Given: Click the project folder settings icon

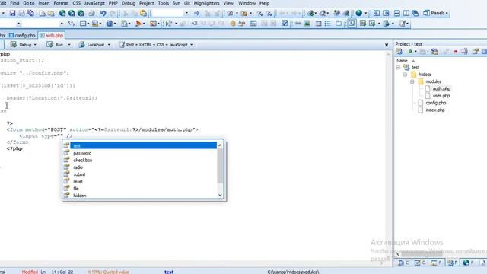Looking at the screenshot, I should coord(434,52).
